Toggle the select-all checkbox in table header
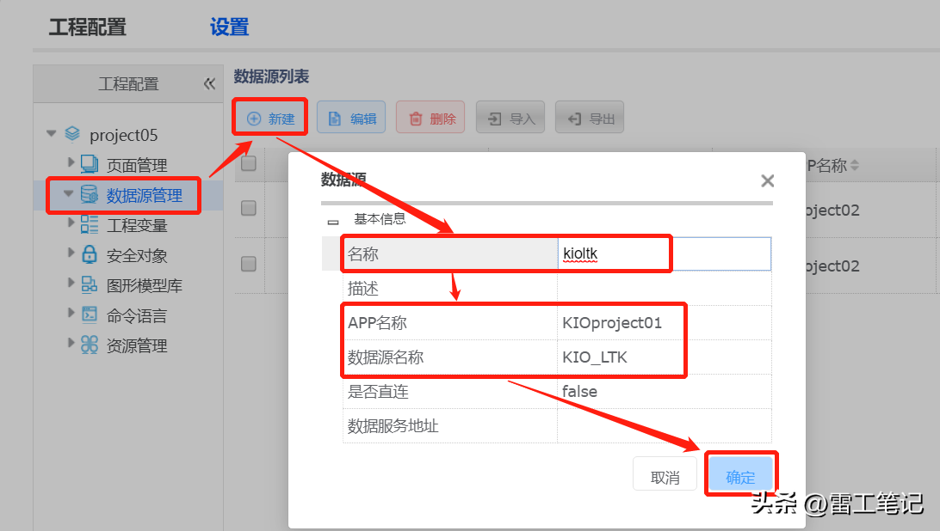Image resolution: width=940 pixels, height=531 pixels. 249,164
